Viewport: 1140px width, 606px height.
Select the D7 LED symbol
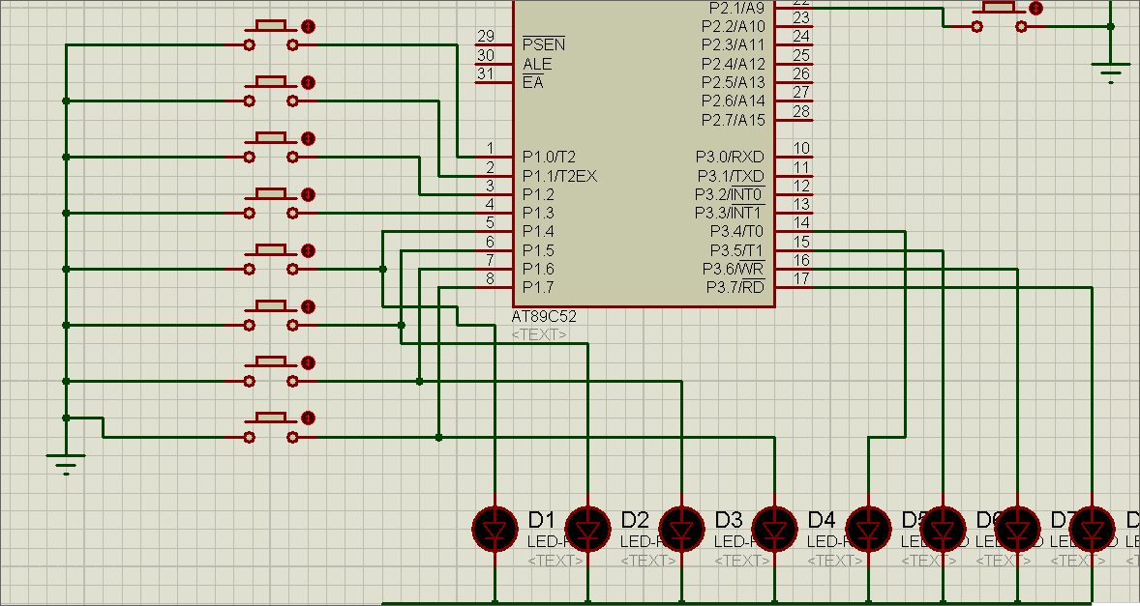(x=1017, y=529)
